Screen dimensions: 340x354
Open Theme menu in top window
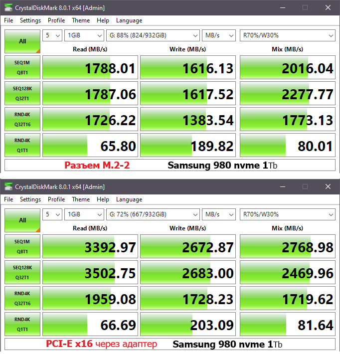tap(81, 20)
